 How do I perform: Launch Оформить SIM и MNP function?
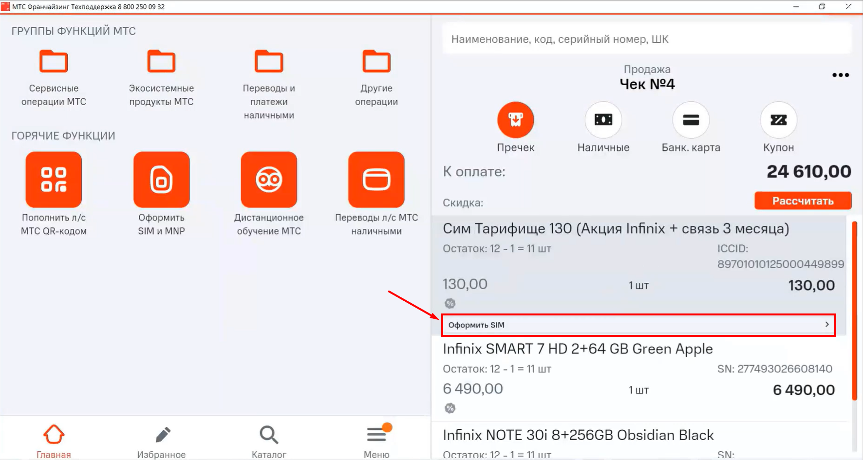161,180
